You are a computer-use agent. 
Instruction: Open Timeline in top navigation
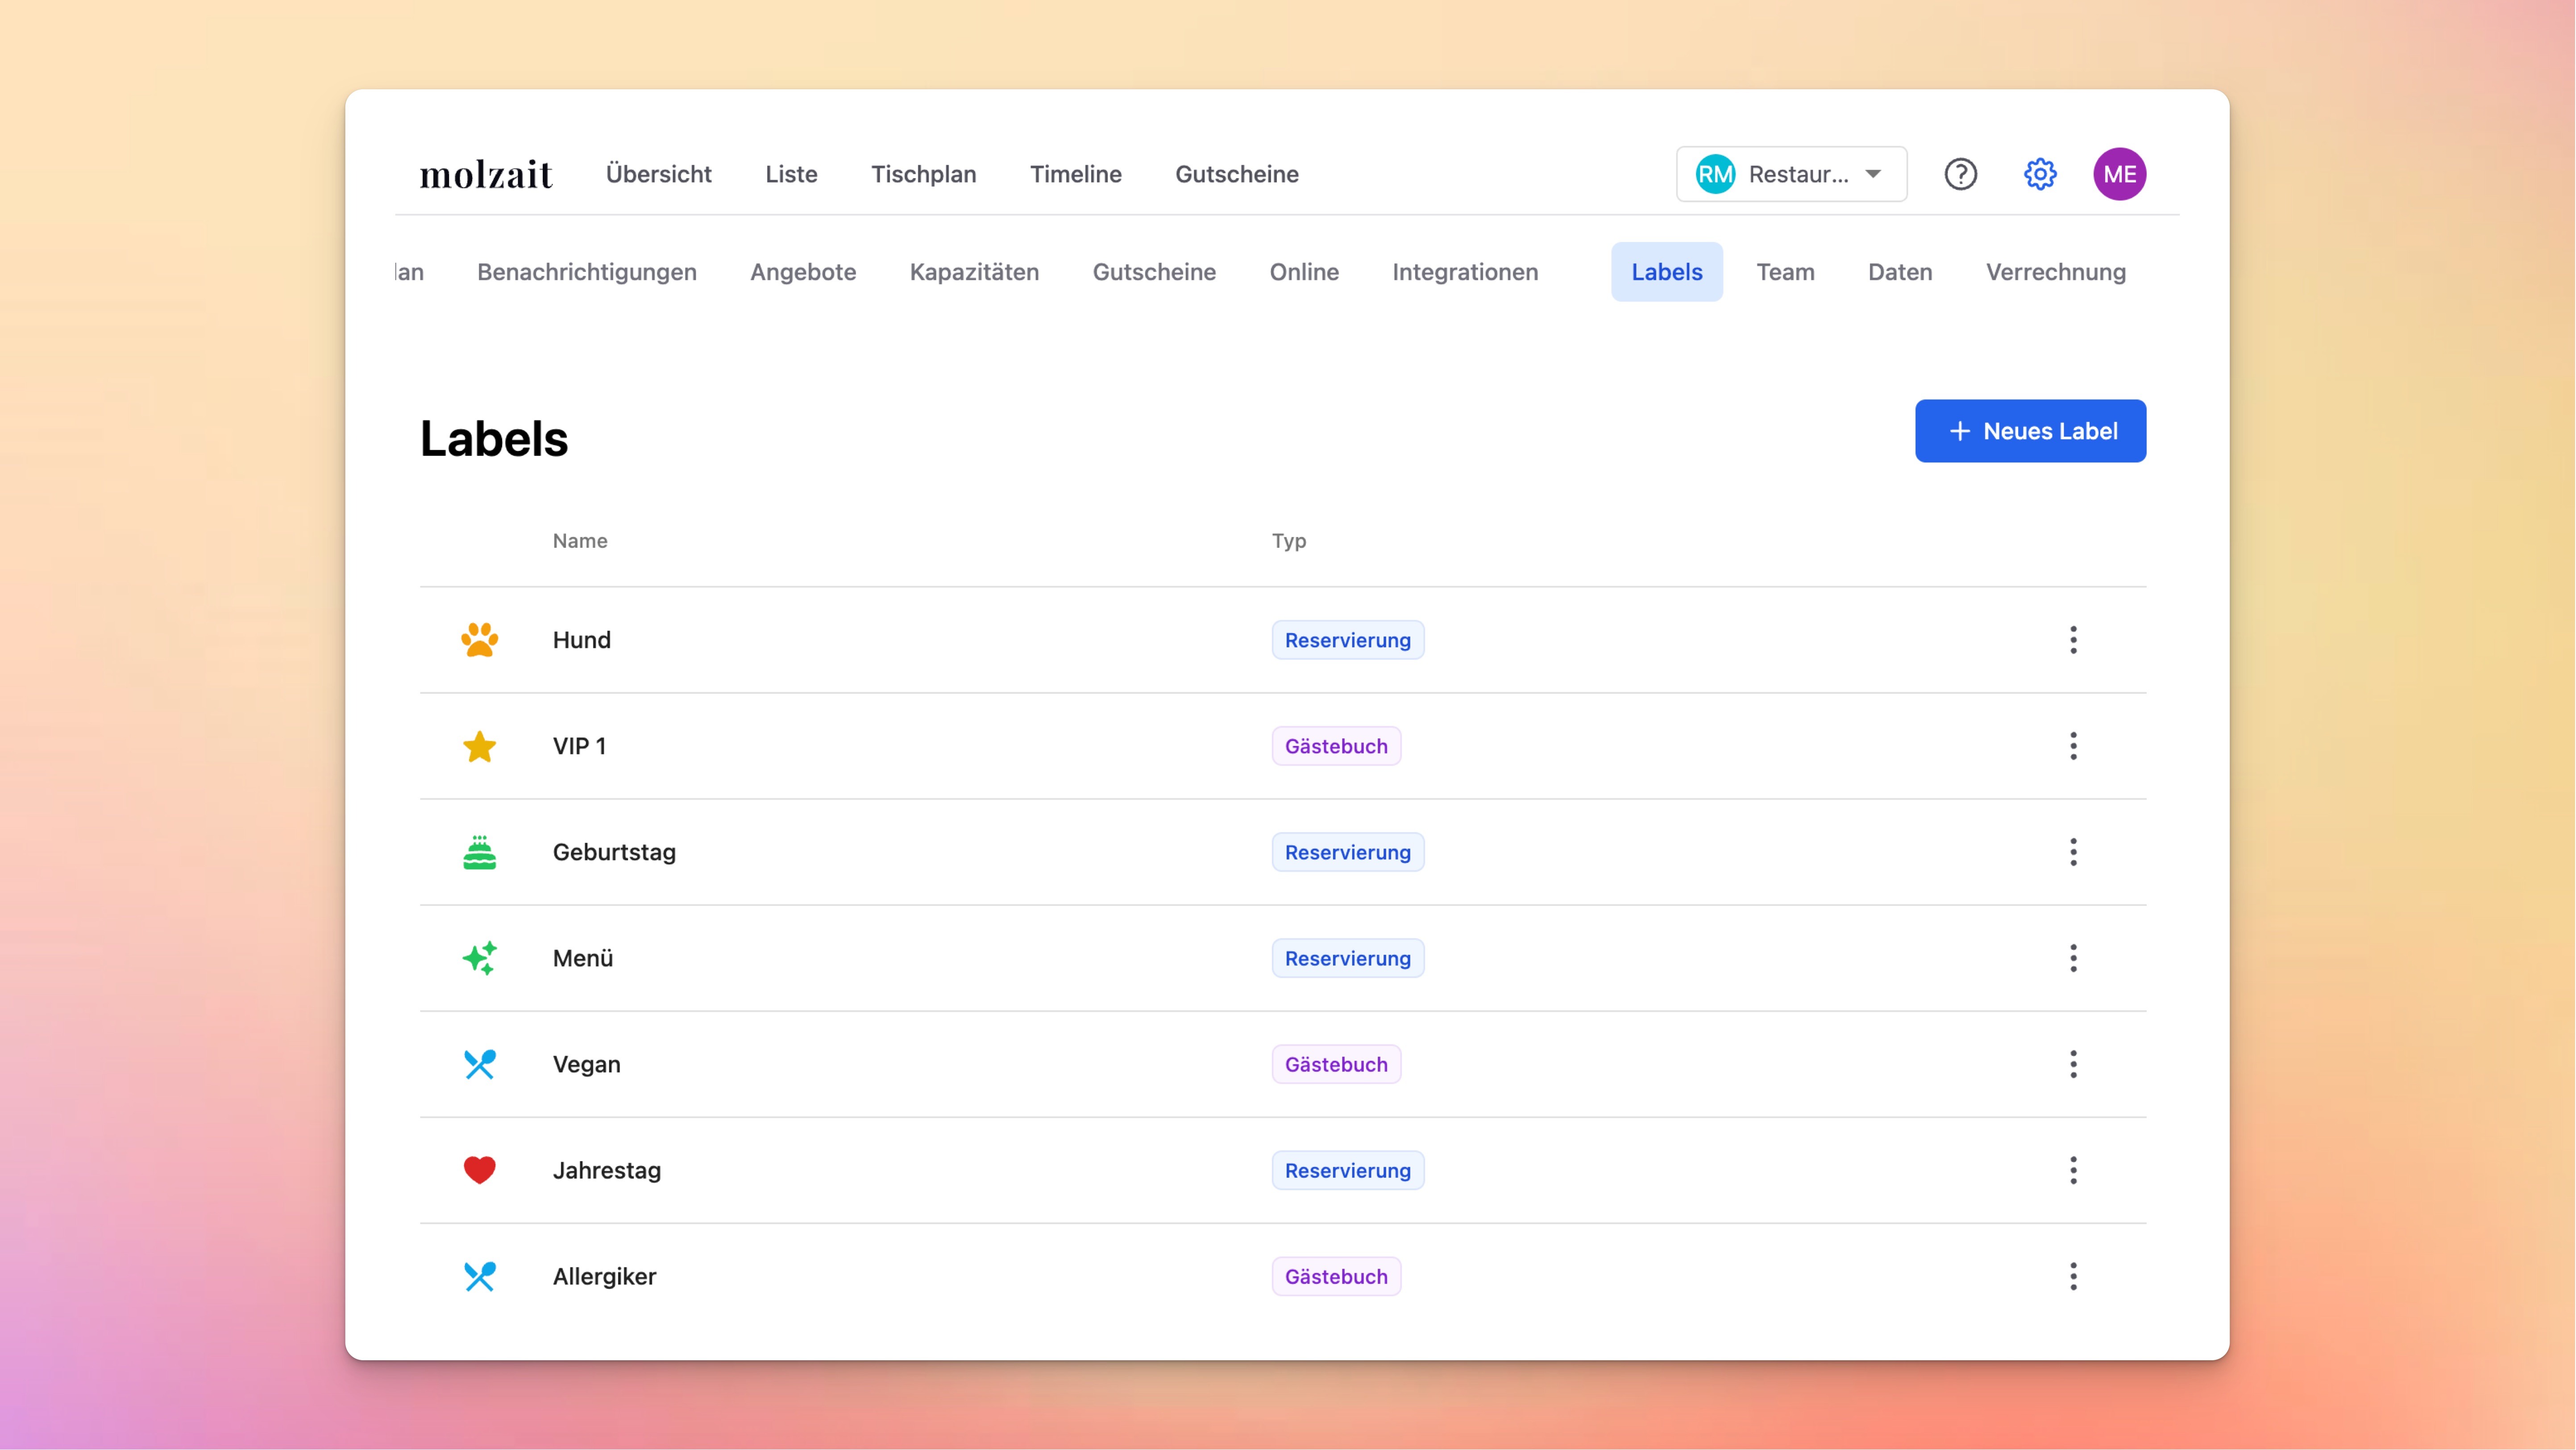click(x=1075, y=174)
